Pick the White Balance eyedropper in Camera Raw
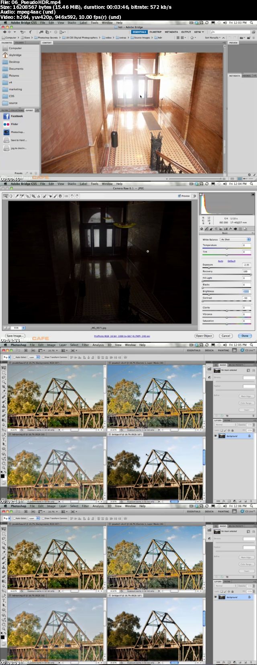The height and width of the screenshot is (665, 257). pos(16,196)
